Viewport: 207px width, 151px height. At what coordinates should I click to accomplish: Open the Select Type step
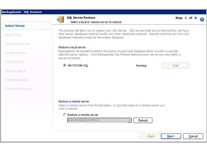(13, 35)
